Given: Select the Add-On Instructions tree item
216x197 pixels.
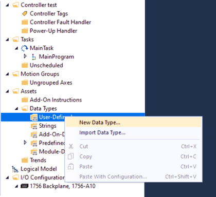Looking at the screenshot, I should 56,100.
